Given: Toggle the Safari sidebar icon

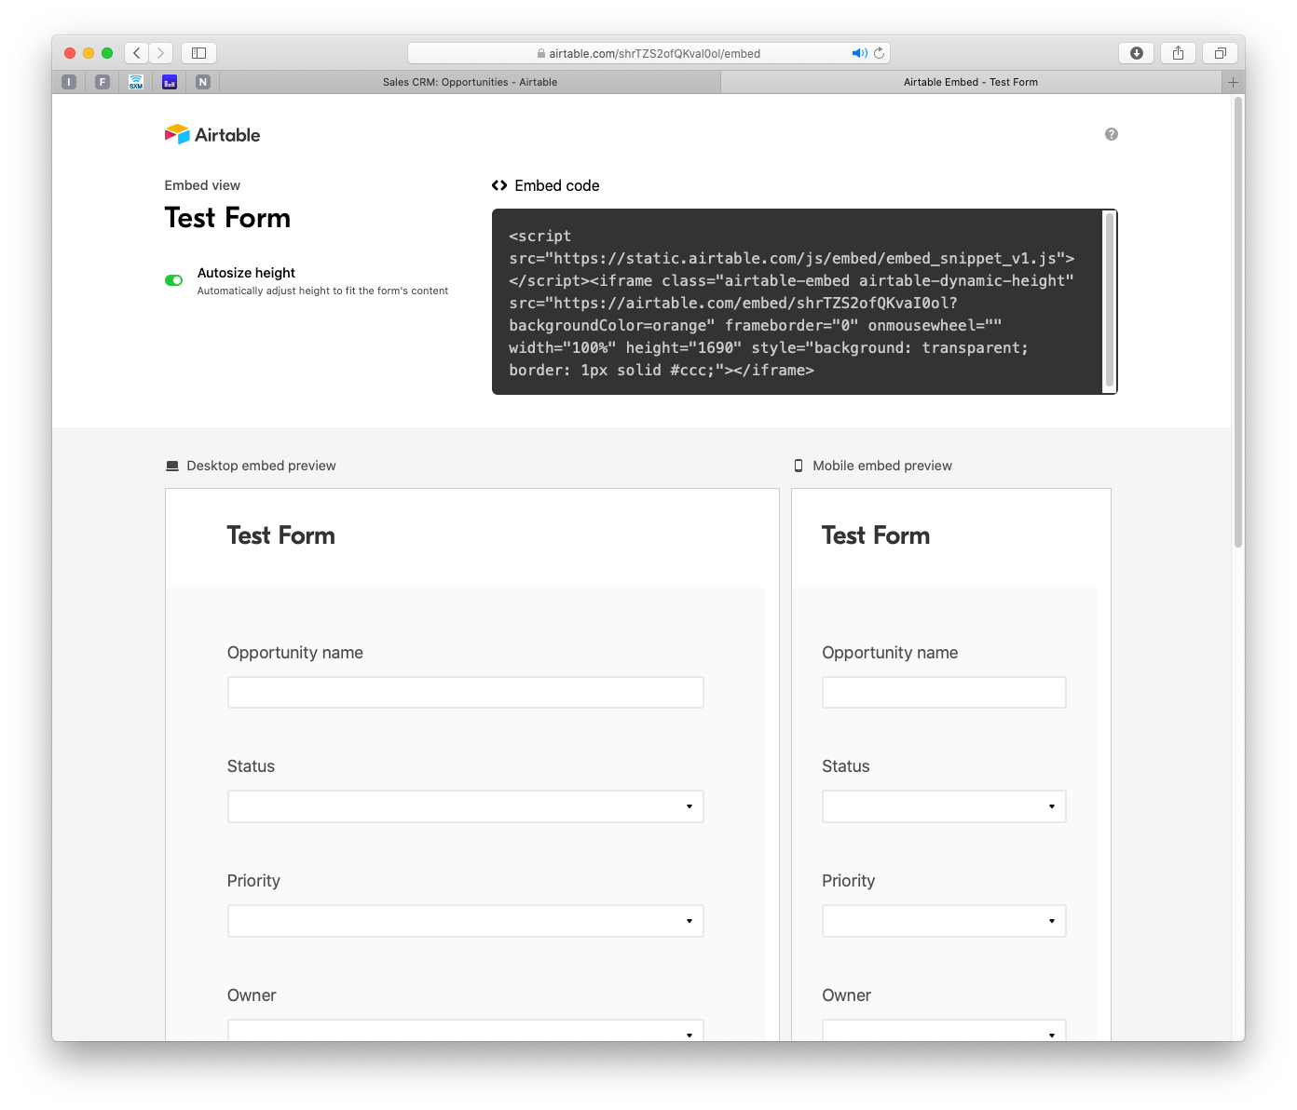Looking at the screenshot, I should [x=198, y=53].
